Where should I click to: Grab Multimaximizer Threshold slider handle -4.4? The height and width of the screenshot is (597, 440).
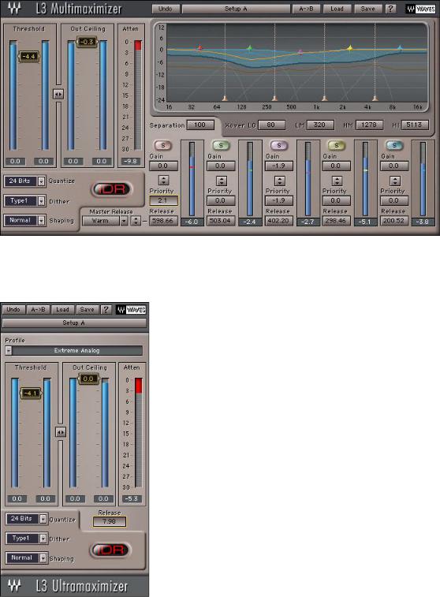click(x=29, y=57)
